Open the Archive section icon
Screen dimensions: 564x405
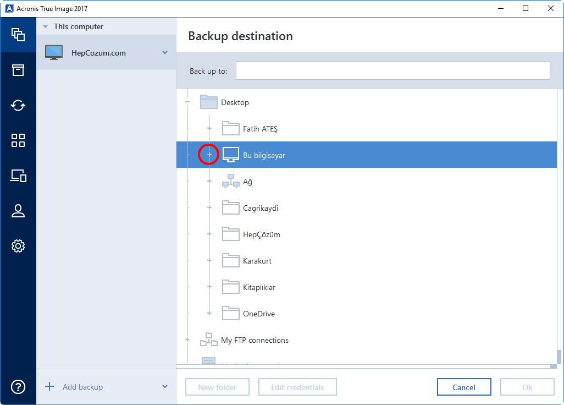18,70
